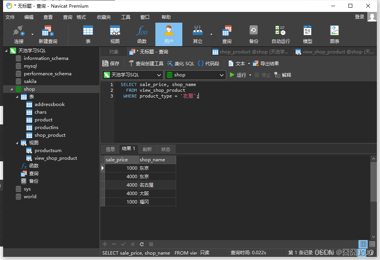Viewport: 380px width, 260px height.
Task: Switch to grid view in results
Action: [x=363, y=244]
